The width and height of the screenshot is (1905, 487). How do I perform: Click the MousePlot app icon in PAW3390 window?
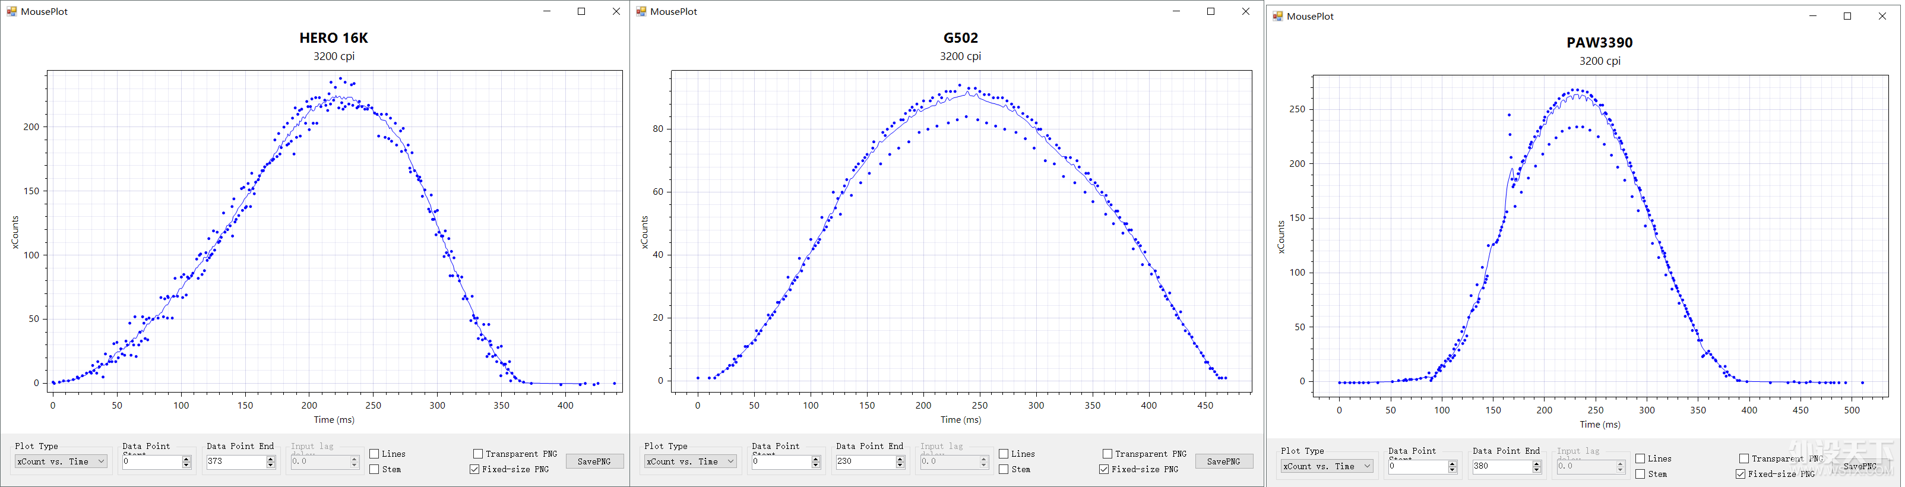coord(1277,15)
